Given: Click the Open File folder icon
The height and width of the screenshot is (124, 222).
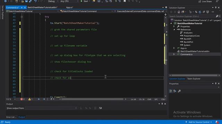Looking at the screenshot, I should tap(23, 1).
